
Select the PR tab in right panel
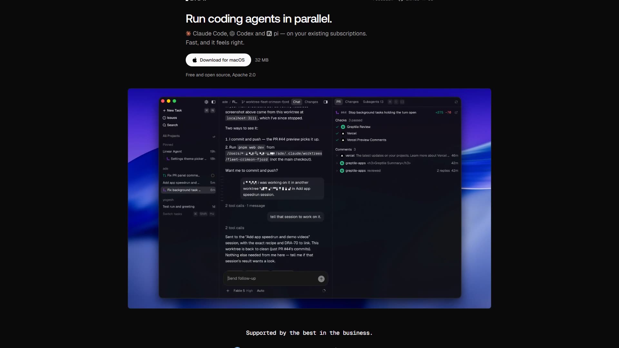coord(339,102)
